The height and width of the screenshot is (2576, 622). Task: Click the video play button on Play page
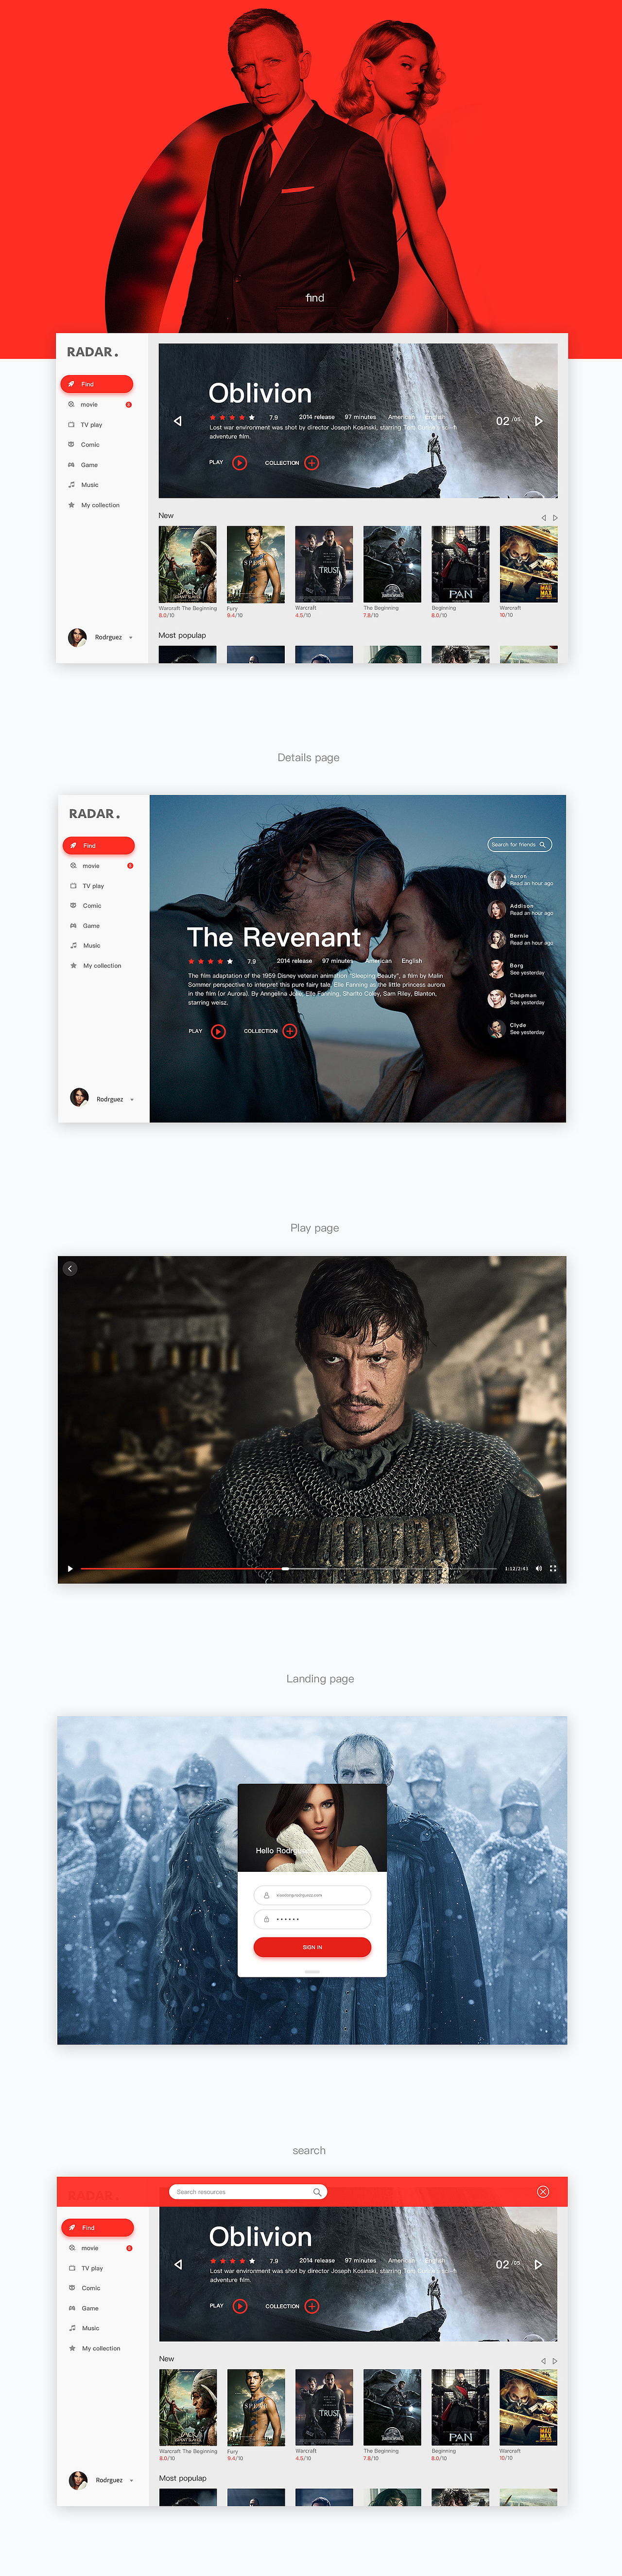[70, 1569]
